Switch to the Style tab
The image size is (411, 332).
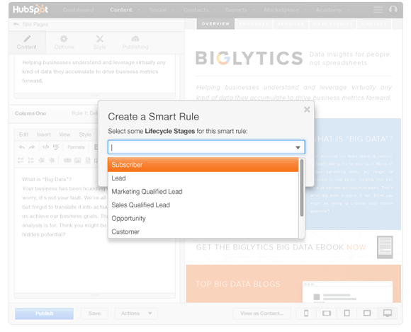coord(100,42)
